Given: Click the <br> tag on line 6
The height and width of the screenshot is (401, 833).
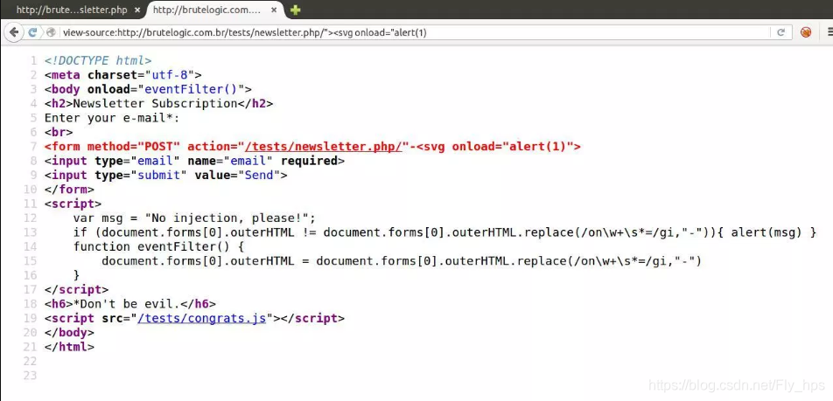Looking at the screenshot, I should point(59,132).
